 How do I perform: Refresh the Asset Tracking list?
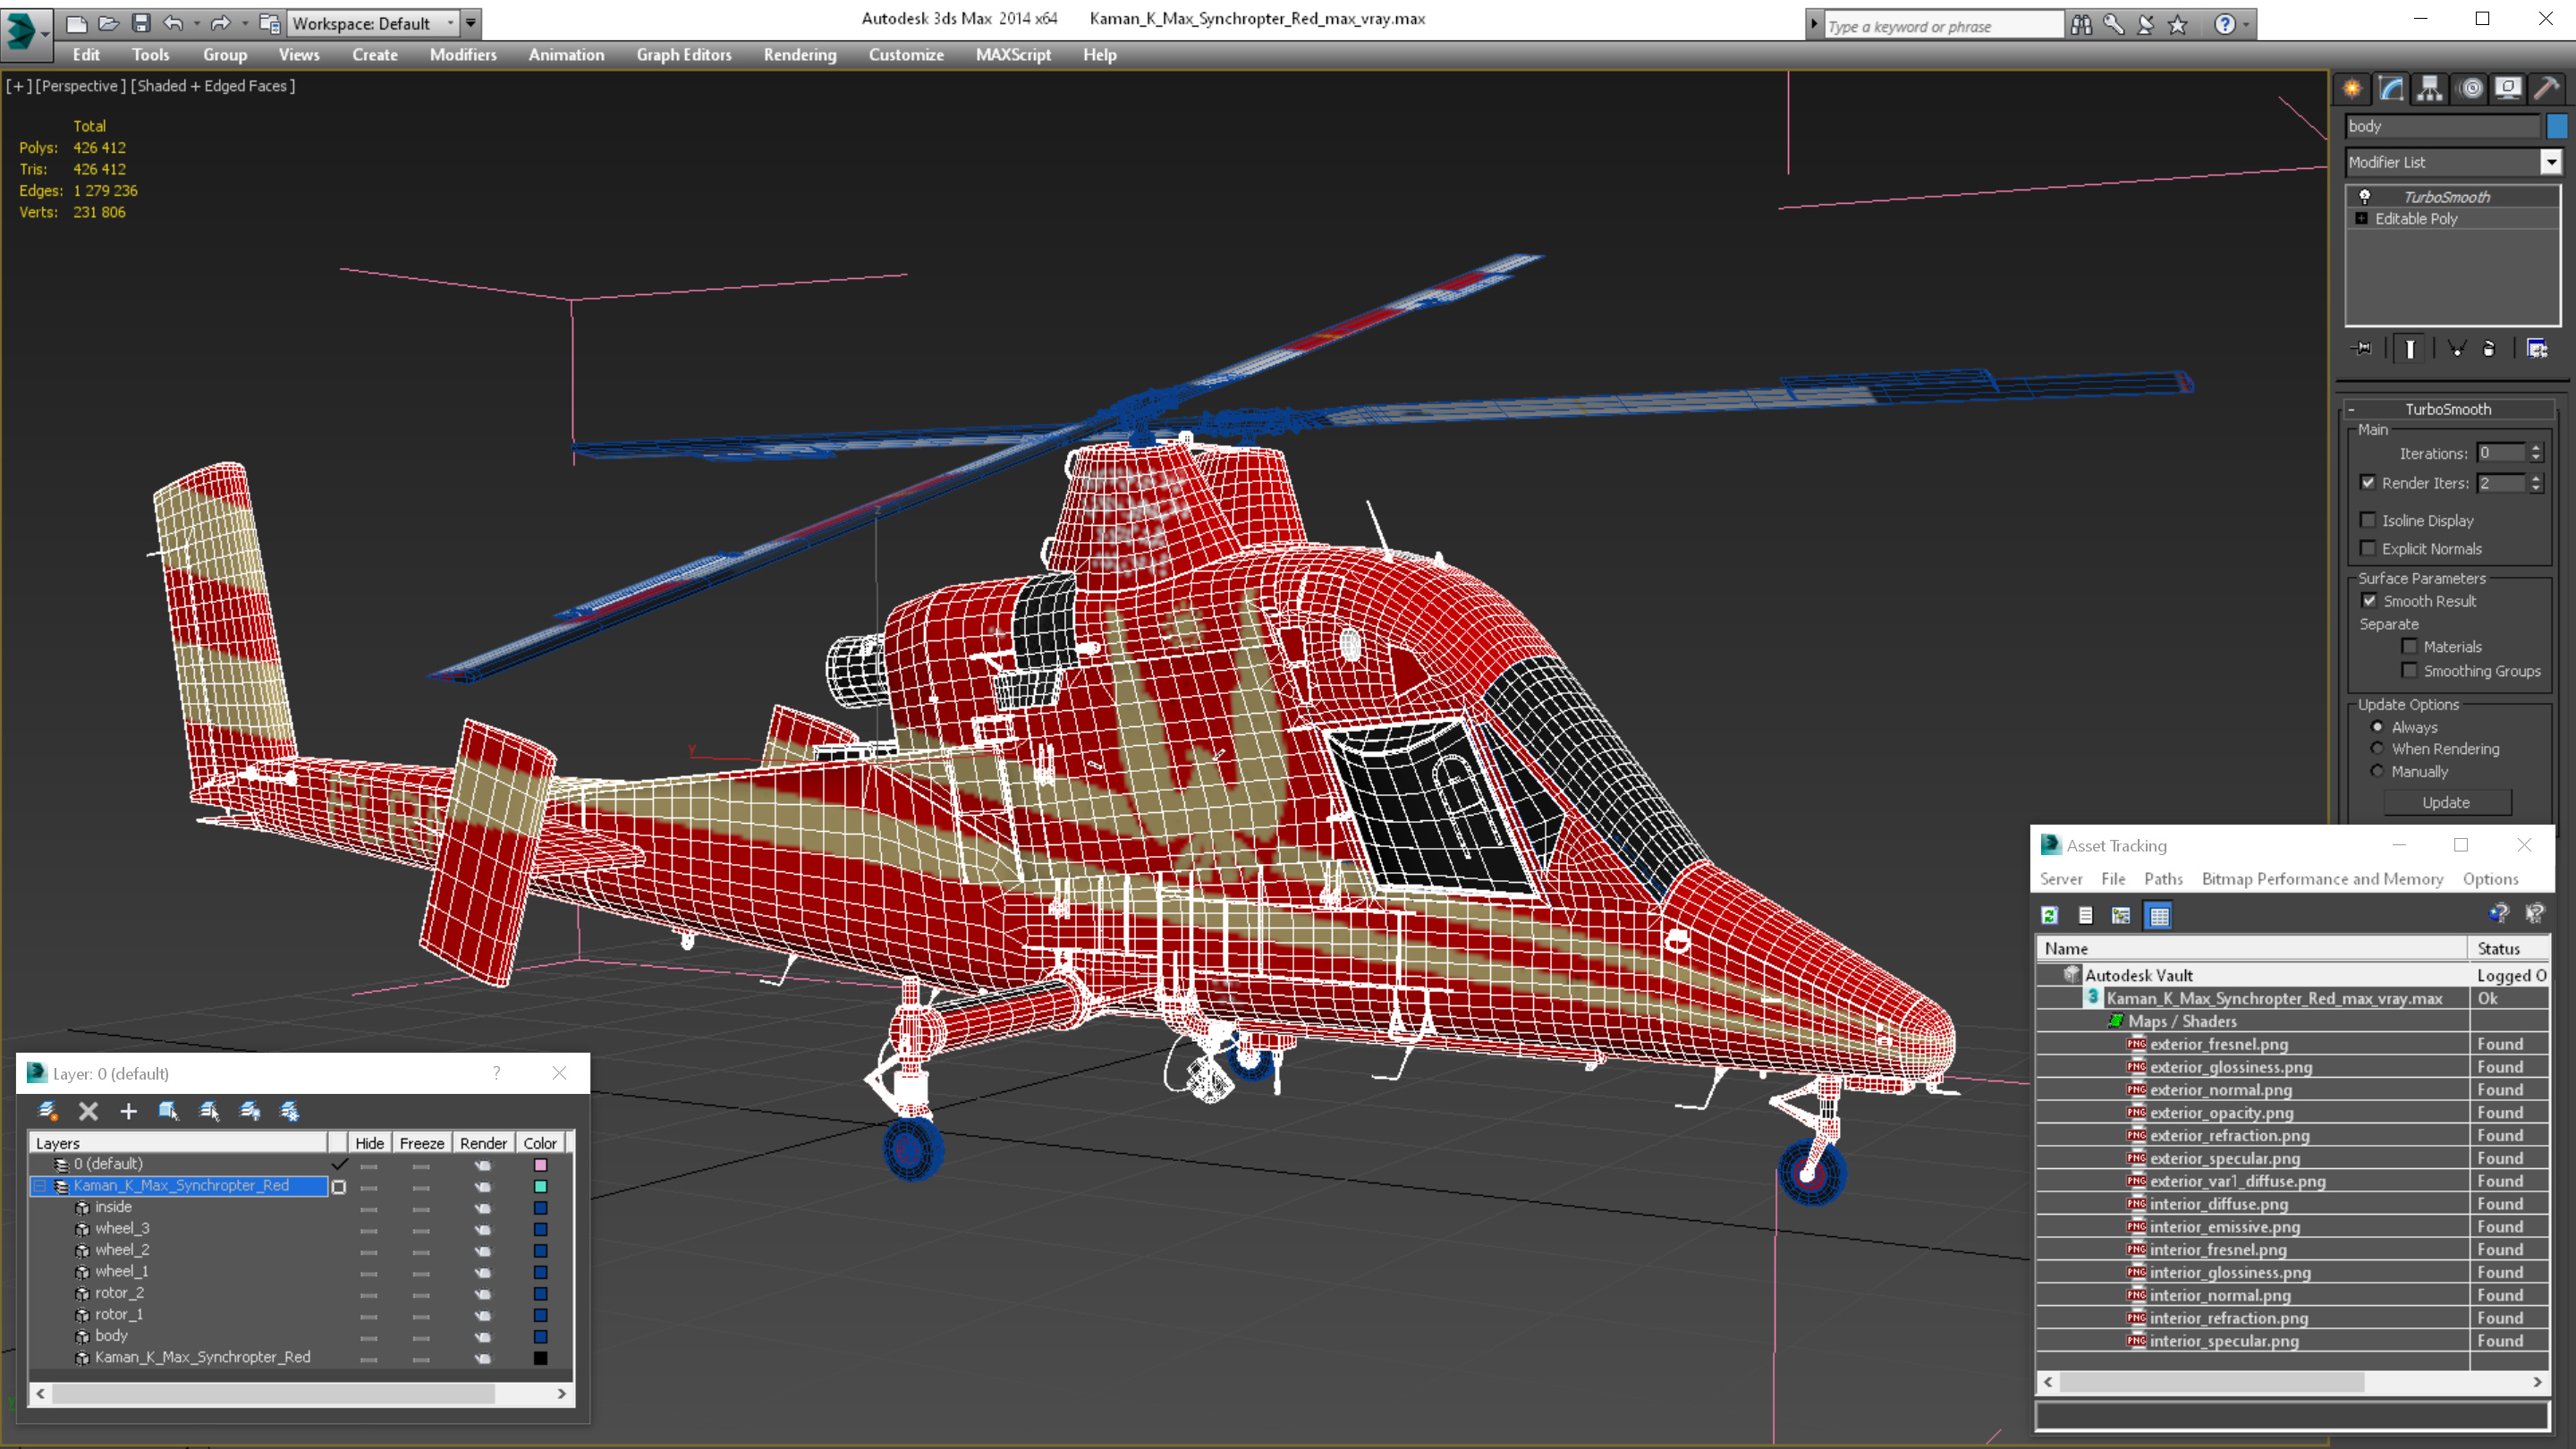click(x=2049, y=915)
